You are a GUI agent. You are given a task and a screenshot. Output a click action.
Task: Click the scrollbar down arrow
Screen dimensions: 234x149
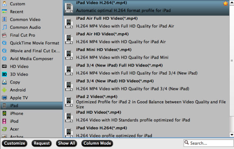232,135
